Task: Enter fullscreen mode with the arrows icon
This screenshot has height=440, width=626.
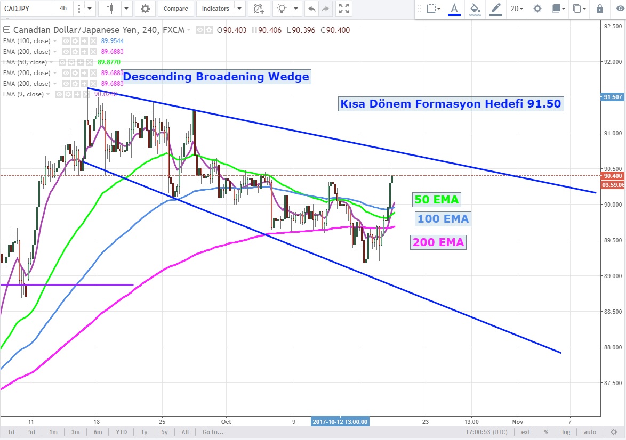Action: [344, 9]
